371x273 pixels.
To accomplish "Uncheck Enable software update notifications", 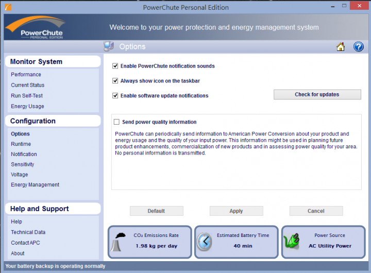I will click(115, 96).
